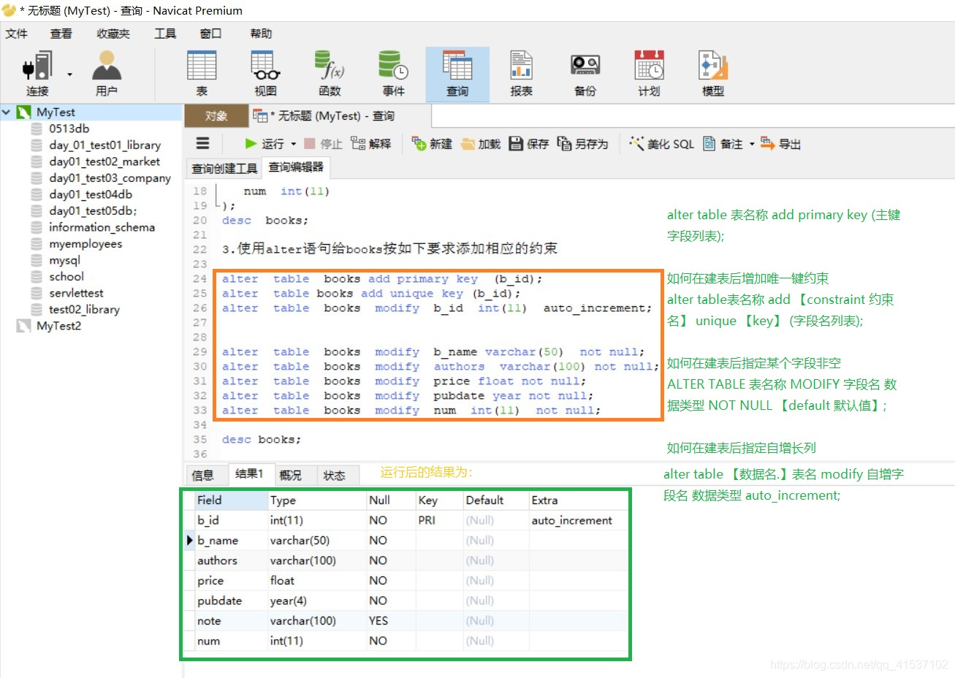
Task: Open the 文件 menu
Action: pos(16,34)
